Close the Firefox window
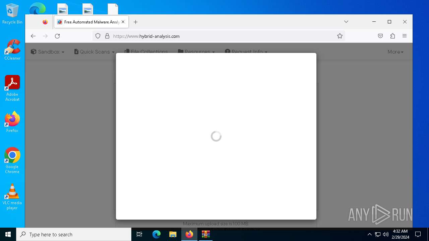 pyautogui.click(x=405, y=22)
